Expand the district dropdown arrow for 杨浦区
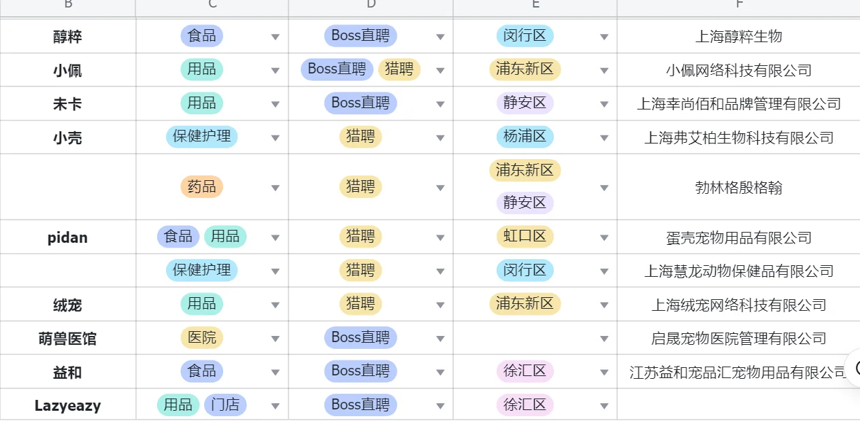The image size is (860, 423). (603, 138)
